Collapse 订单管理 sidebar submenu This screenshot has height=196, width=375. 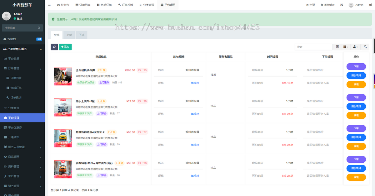22,68
